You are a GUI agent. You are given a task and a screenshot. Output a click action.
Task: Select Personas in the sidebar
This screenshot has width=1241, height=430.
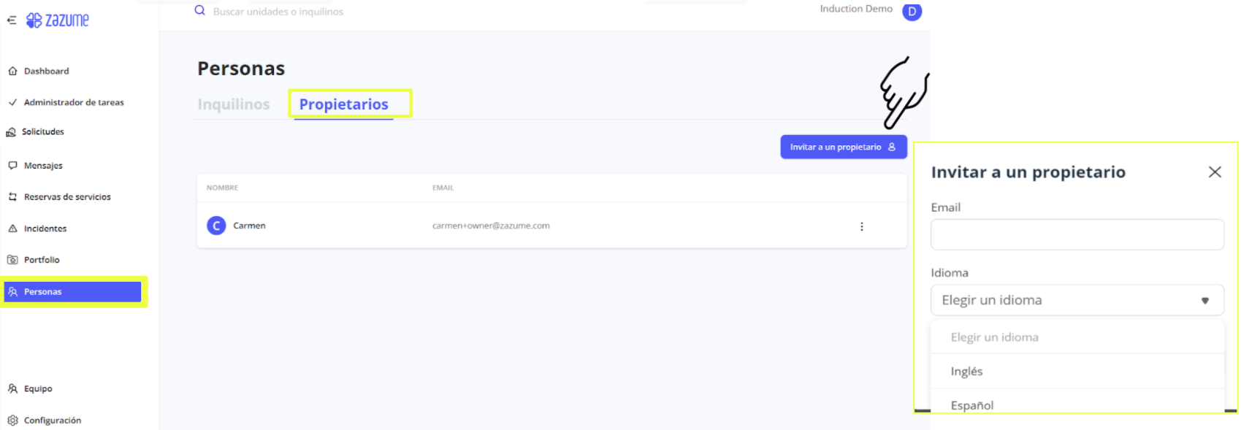(x=72, y=292)
